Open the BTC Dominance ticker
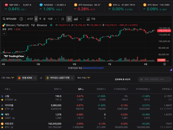Viewport: 173px width, 130px height. (87, 7)
